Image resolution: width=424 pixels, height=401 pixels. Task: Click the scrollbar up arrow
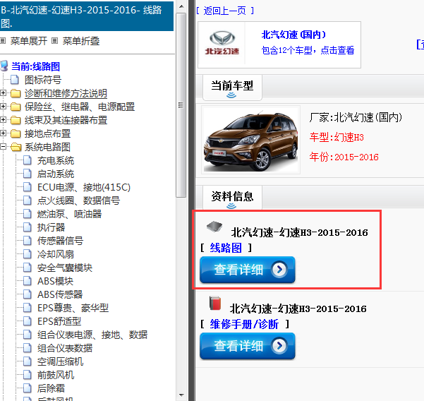[181, 6]
